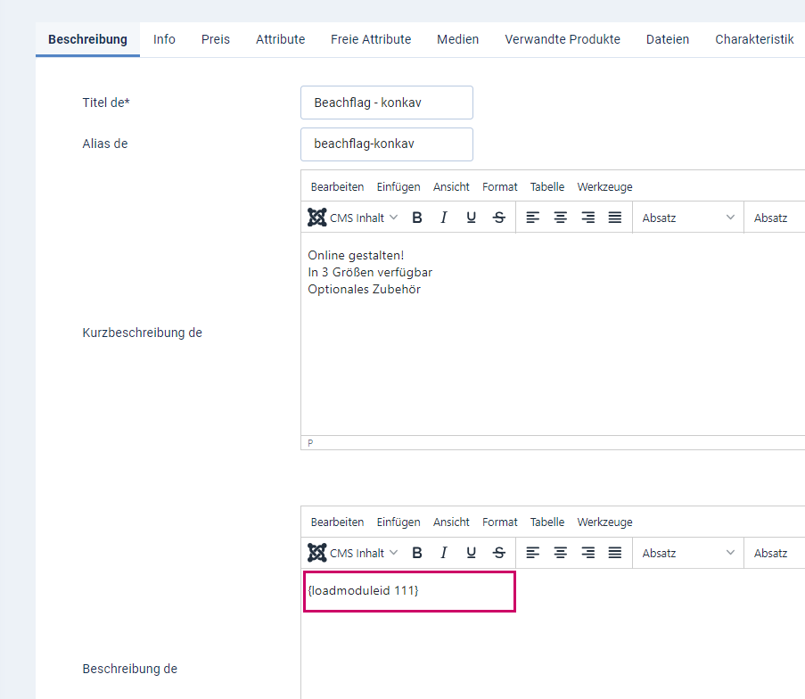Switch to the Beschreibung tab
This screenshot has height=699, width=805.
(87, 39)
